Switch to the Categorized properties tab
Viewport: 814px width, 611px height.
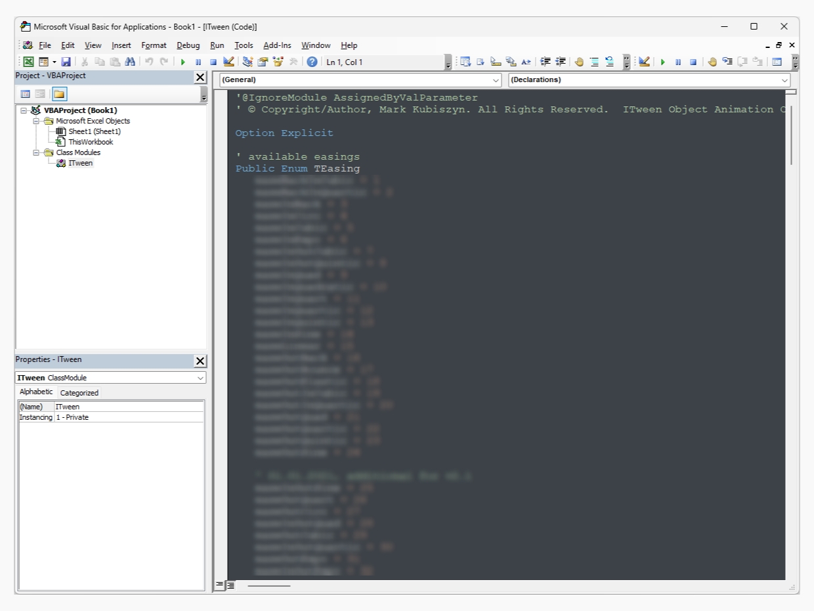(79, 393)
